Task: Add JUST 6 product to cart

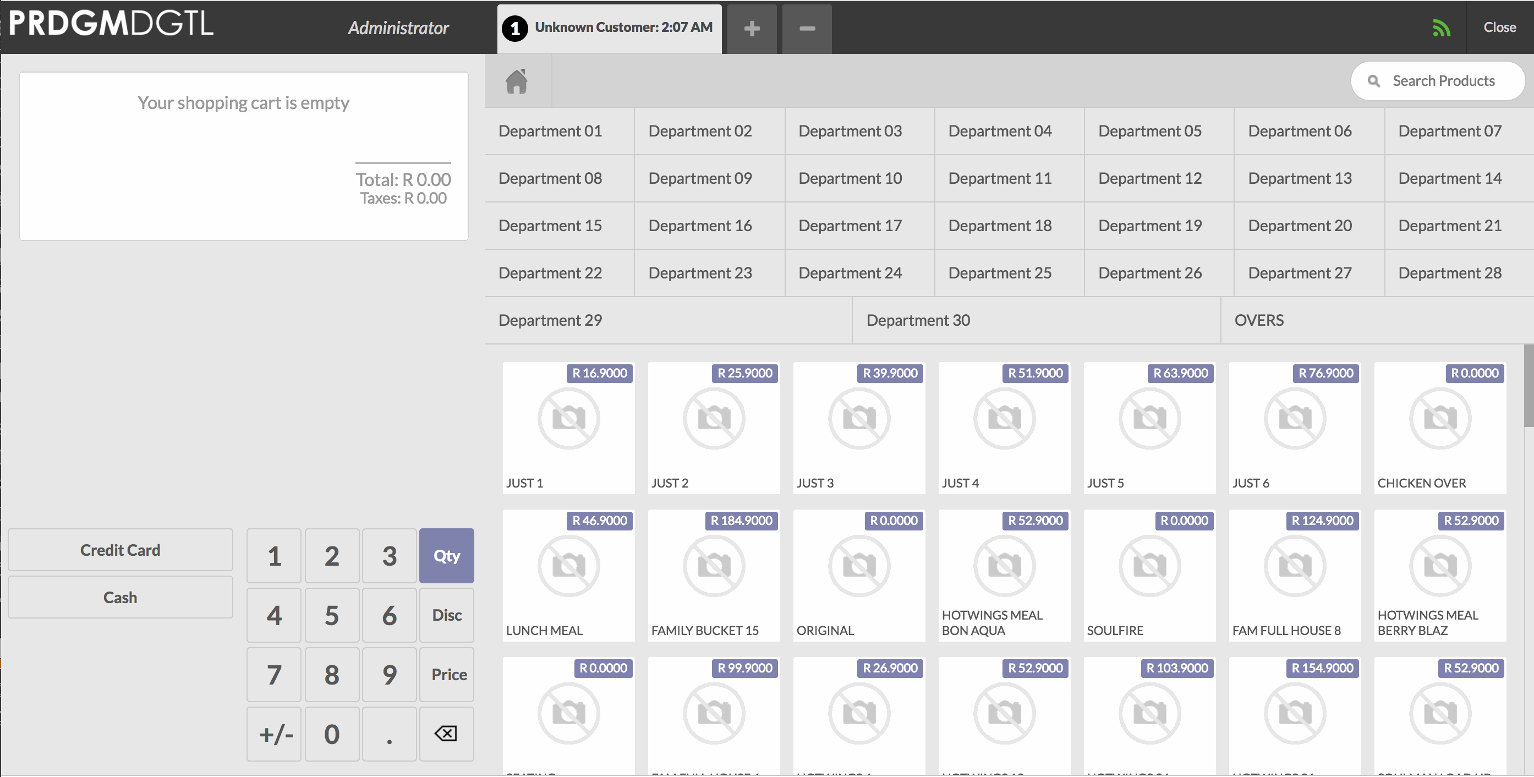Action: pos(1295,428)
